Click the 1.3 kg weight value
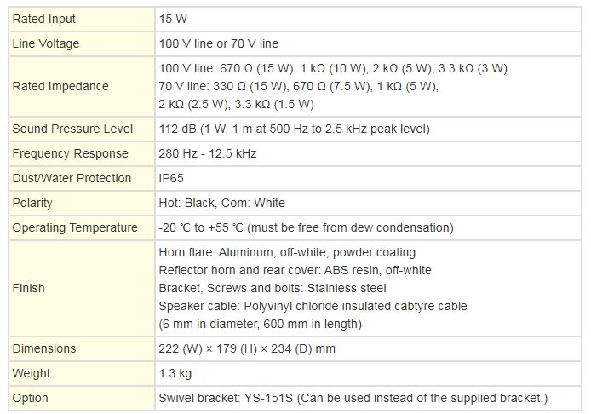This screenshot has height=414, width=591. [x=174, y=374]
